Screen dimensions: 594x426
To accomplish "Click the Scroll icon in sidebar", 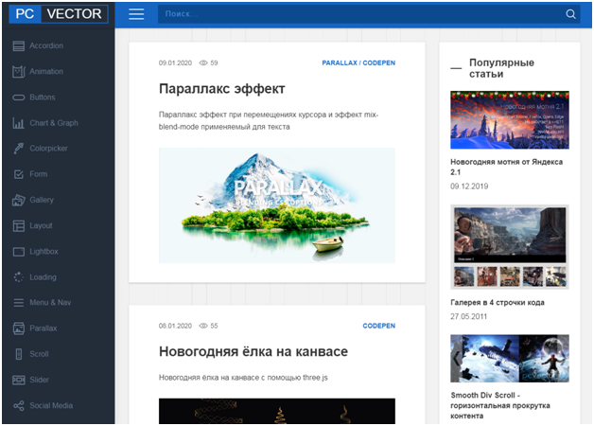I will pos(18,354).
